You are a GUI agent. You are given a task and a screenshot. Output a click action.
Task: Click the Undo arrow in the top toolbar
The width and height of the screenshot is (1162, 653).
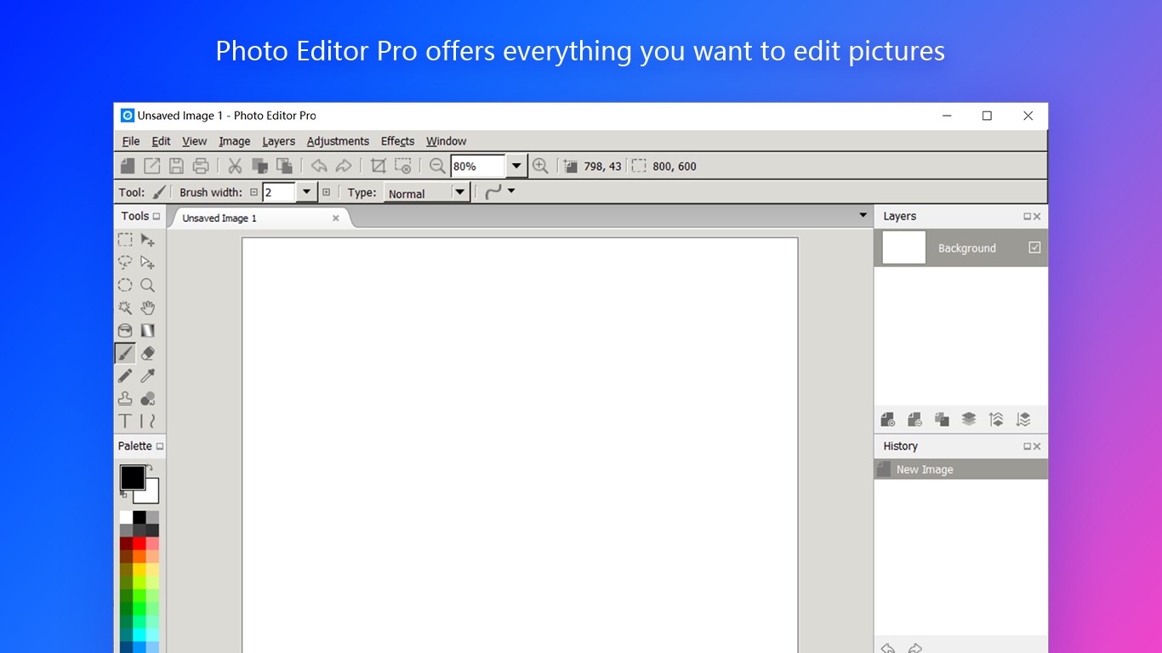pos(319,166)
